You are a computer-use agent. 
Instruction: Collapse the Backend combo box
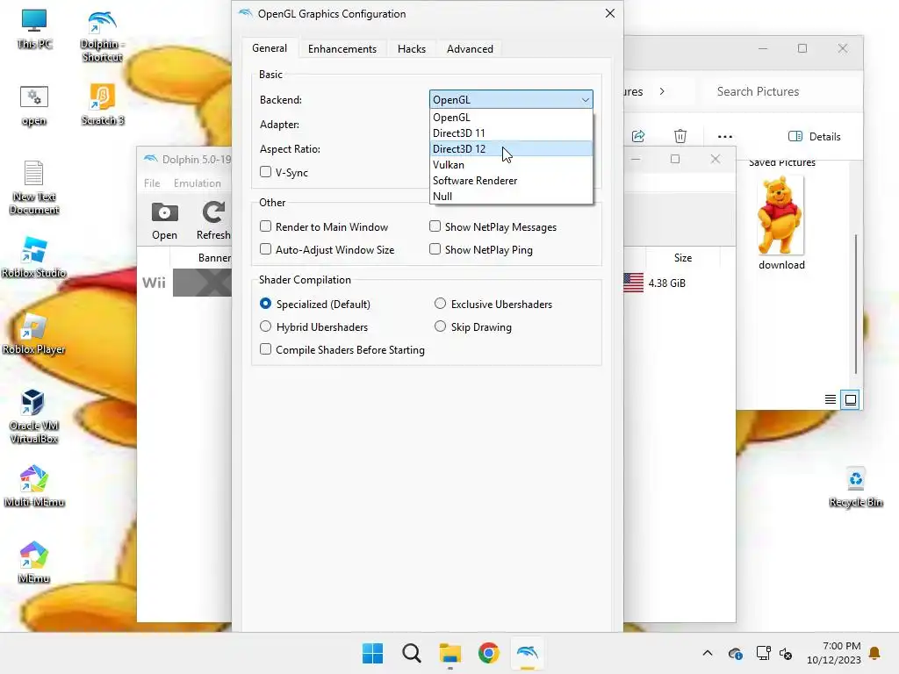[x=511, y=99]
